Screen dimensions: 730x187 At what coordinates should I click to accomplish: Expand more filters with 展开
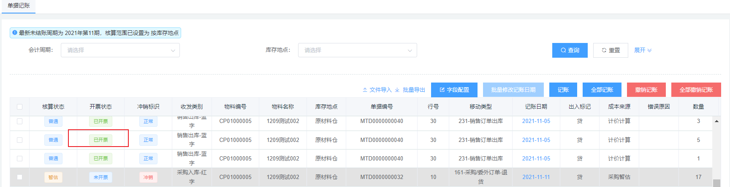pos(643,50)
